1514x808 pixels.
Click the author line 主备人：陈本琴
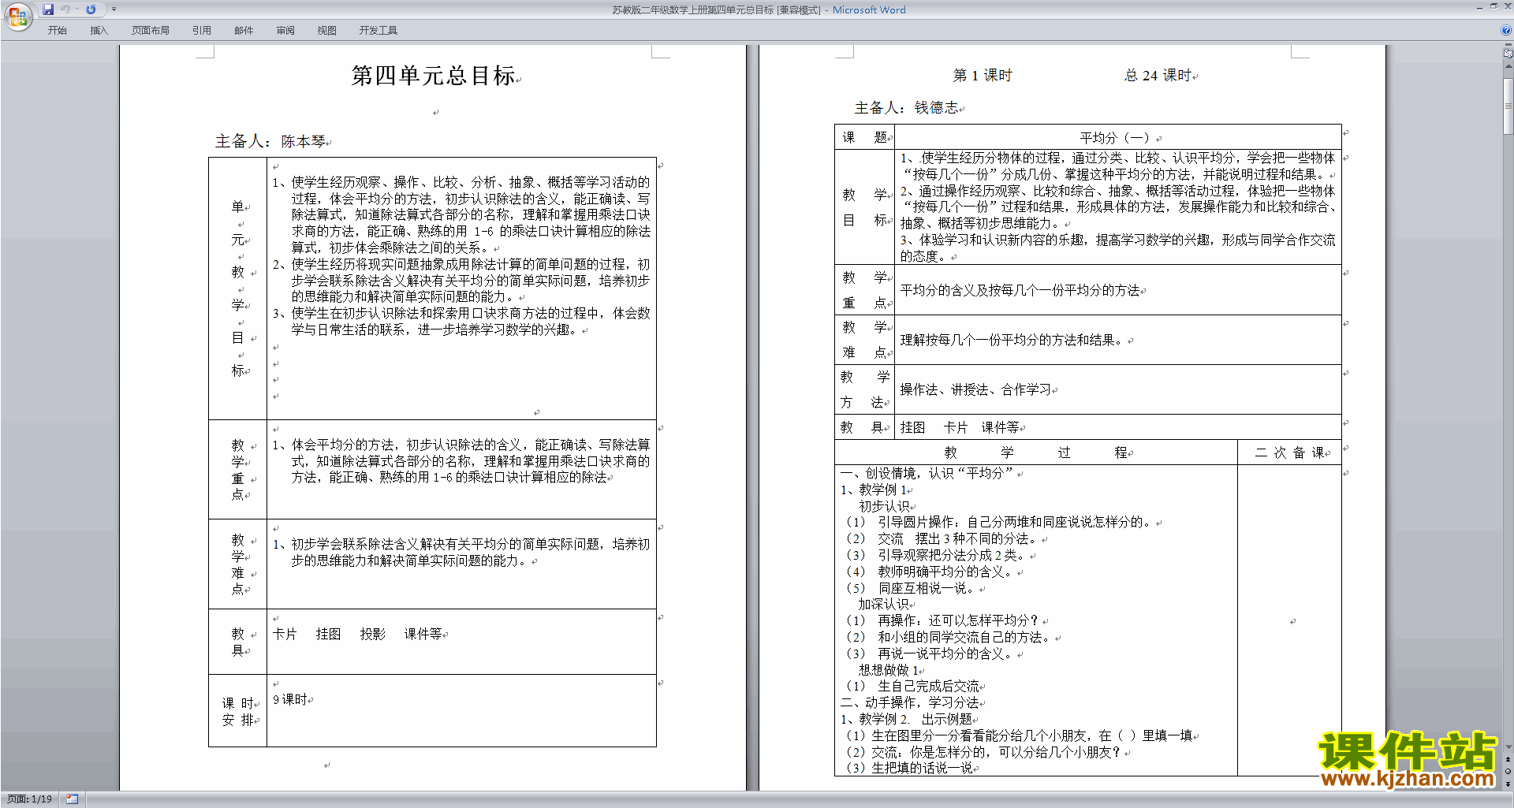(x=270, y=141)
